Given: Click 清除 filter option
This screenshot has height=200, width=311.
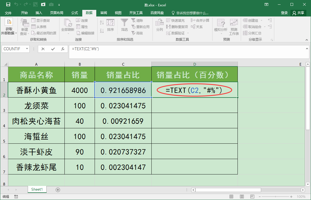Looking at the screenshot, I should pyautogui.click(x=137, y=20).
